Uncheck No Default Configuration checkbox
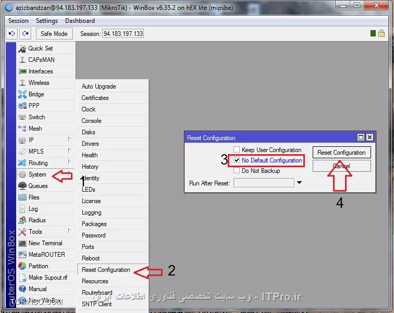394x313 pixels. click(237, 160)
